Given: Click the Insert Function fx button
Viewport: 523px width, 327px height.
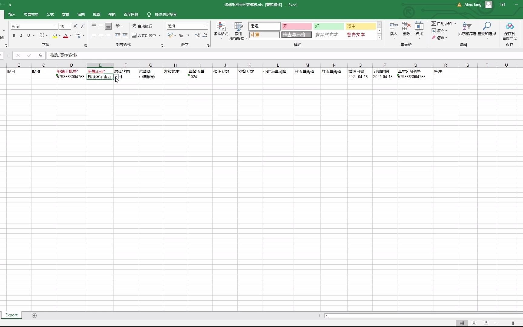Looking at the screenshot, I should point(40,55).
